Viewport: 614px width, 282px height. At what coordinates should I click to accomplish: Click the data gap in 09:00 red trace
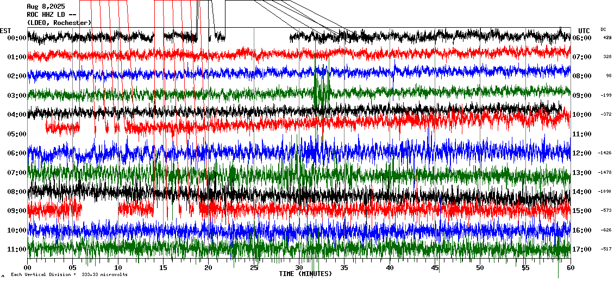[100, 208]
